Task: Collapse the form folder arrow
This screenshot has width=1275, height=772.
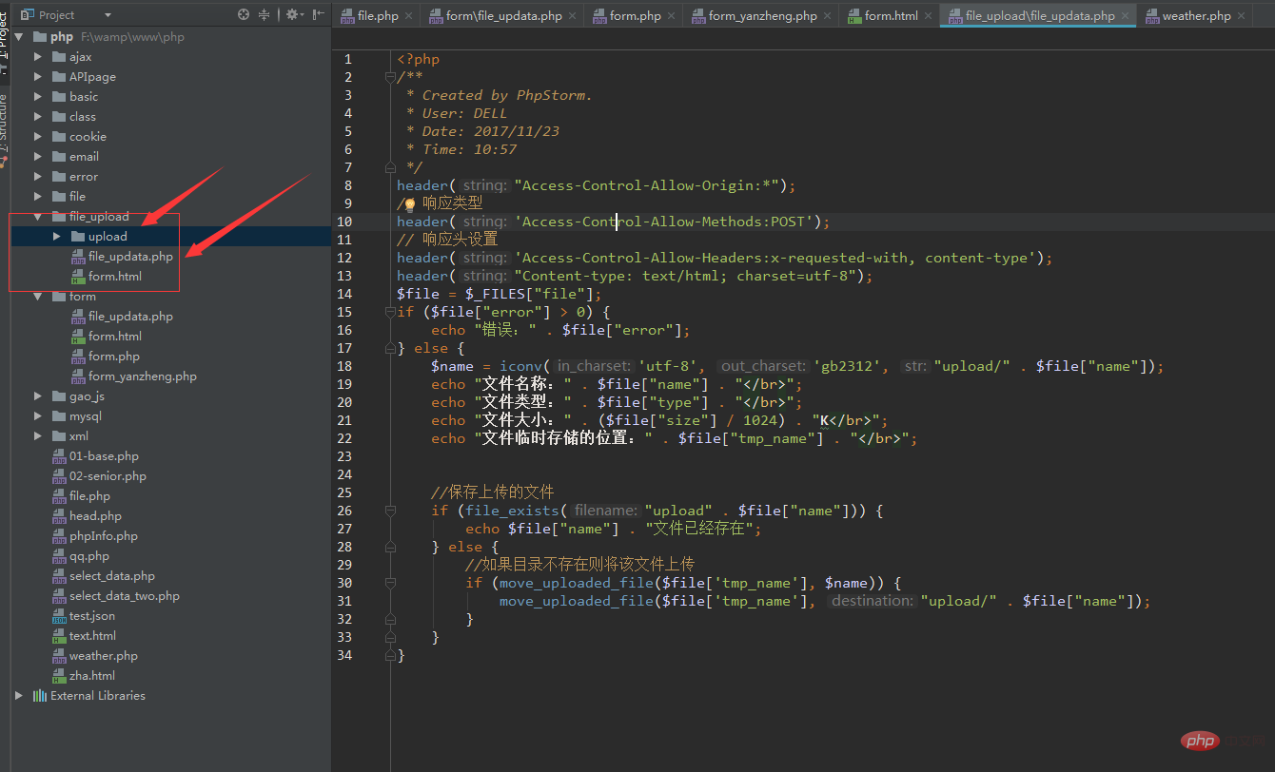Action: coord(38,297)
